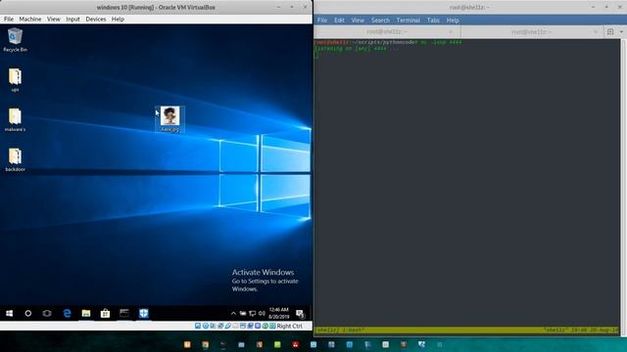Open VirtualBox Machine menu

30,19
